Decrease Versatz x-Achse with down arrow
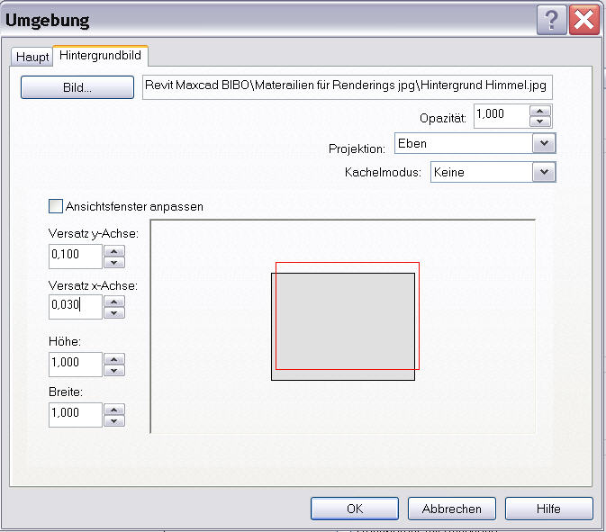 (x=114, y=313)
